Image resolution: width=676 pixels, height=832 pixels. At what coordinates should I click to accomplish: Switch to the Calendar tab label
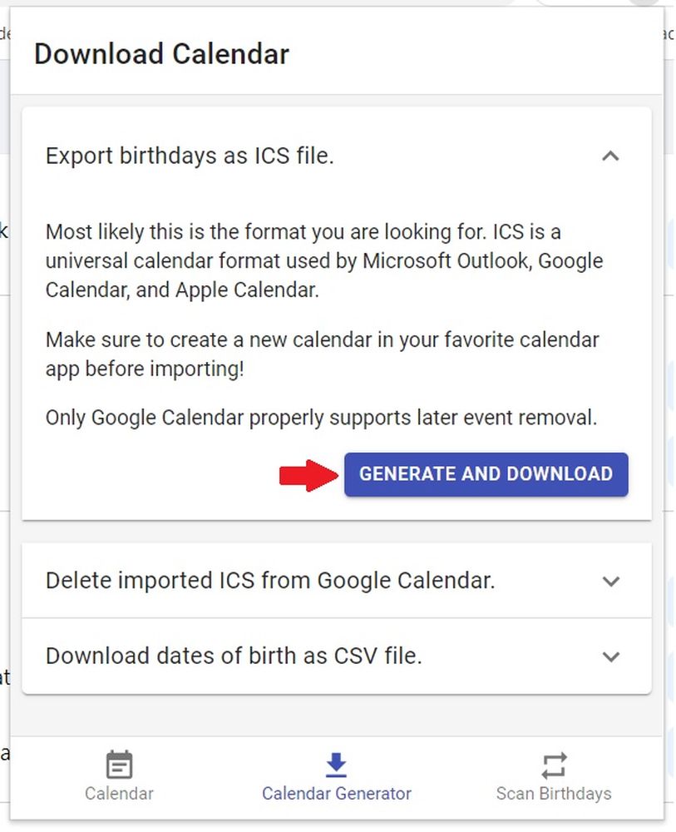(119, 794)
